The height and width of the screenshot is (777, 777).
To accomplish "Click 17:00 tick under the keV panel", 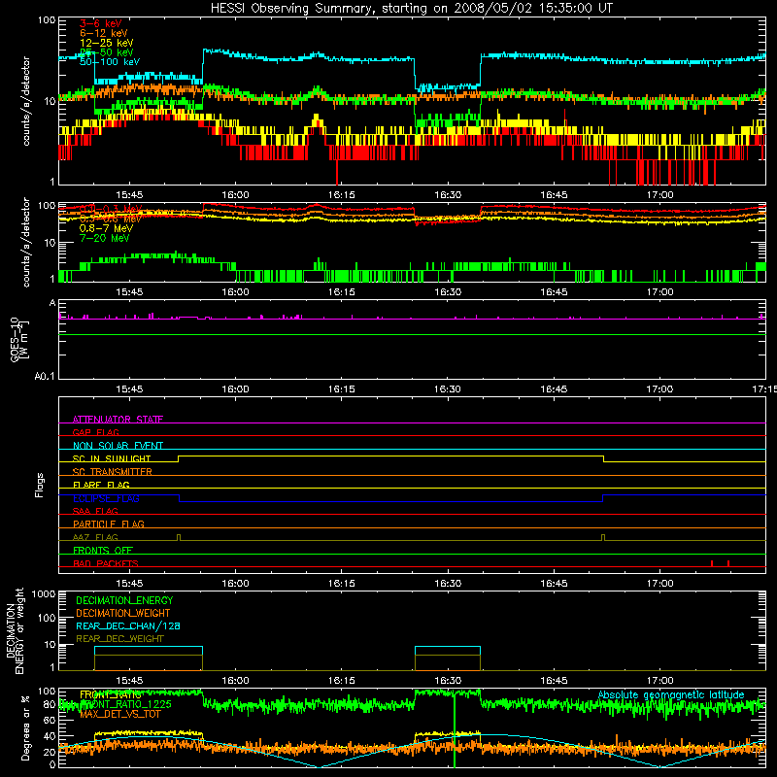I will pos(659,195).
